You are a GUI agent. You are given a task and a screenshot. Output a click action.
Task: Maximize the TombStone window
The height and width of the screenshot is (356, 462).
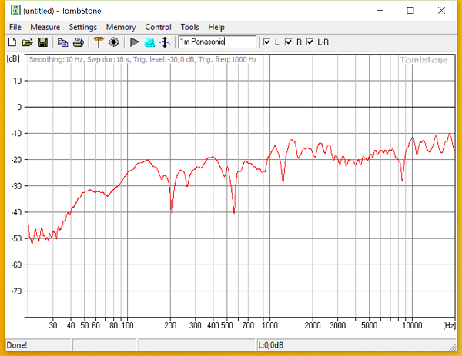410,11
